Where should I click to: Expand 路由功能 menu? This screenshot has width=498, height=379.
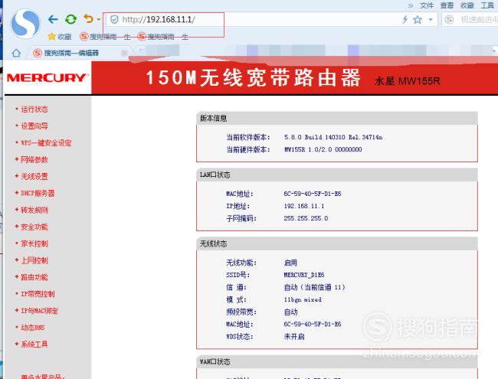click(34, 277)
